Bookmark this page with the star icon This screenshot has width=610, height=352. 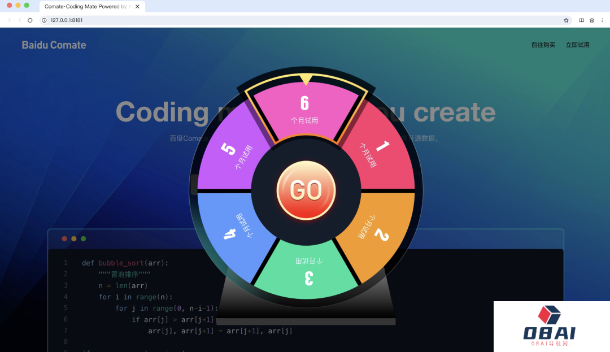(566, 20)
